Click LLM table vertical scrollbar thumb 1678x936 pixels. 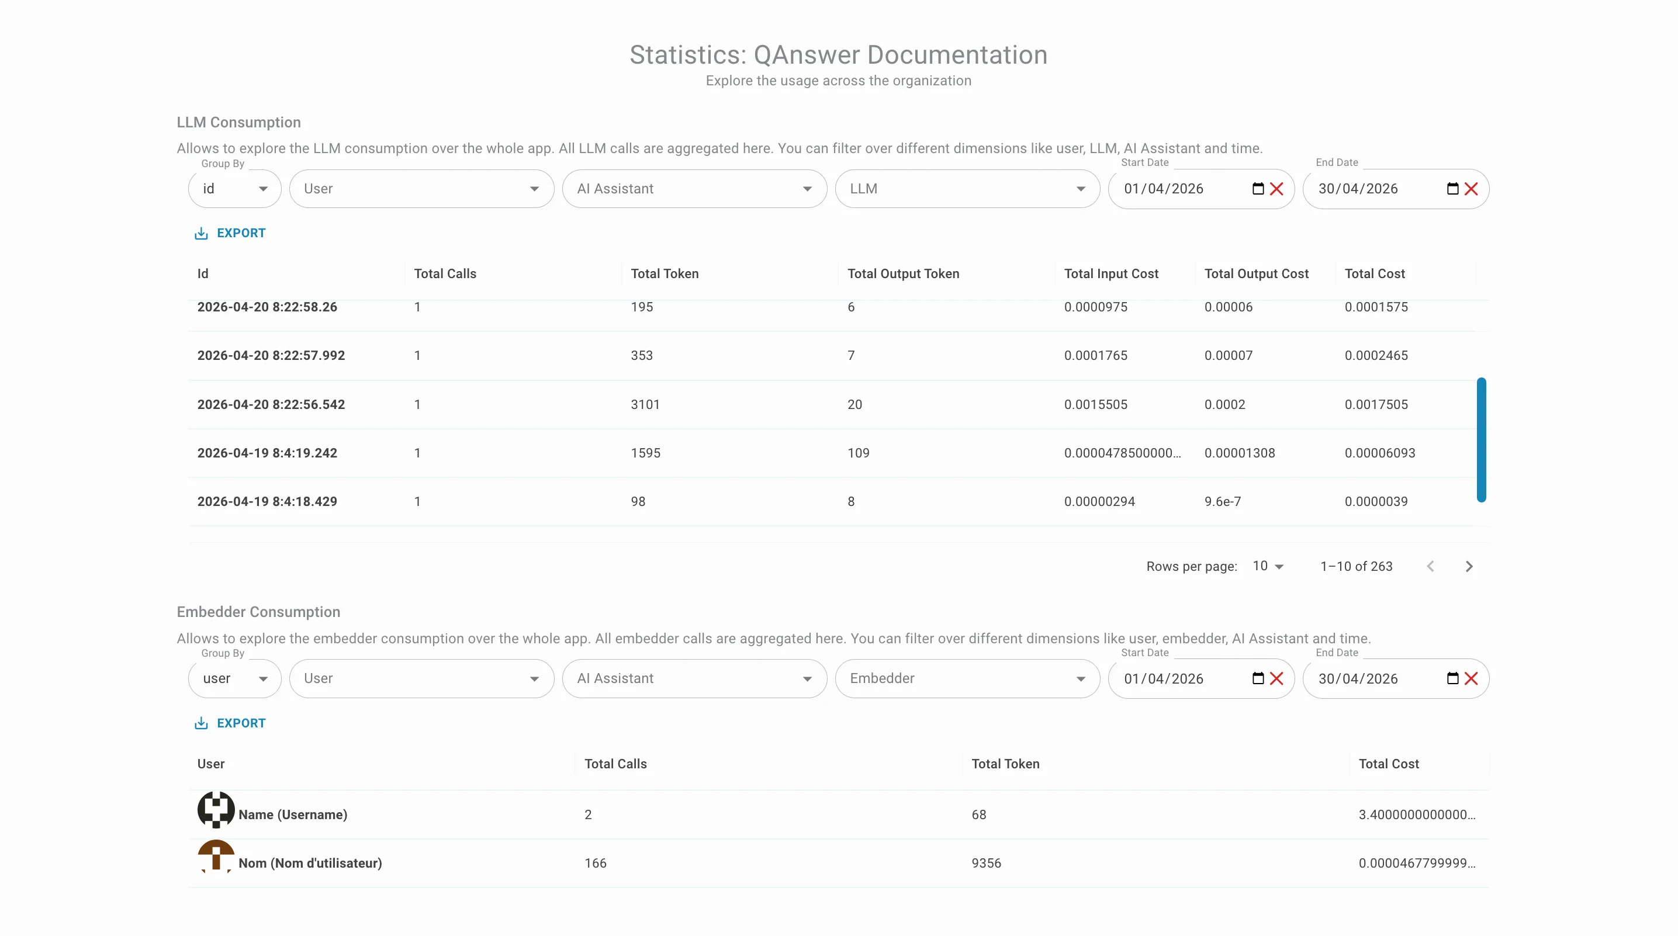[1481, 441]
